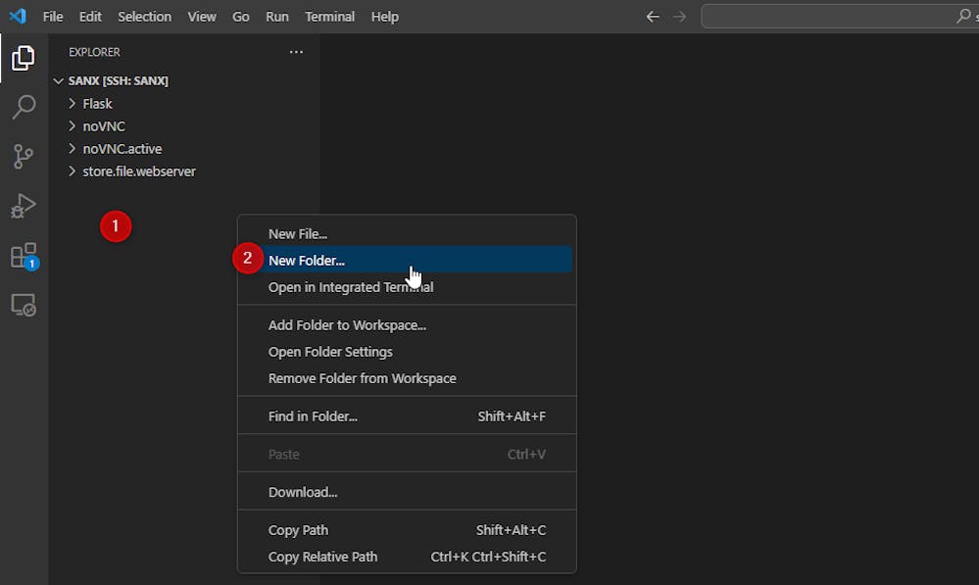Select the noVNC folder name
Screen dimensions: 979x585
pyautogui.click(x=104, y=126)
